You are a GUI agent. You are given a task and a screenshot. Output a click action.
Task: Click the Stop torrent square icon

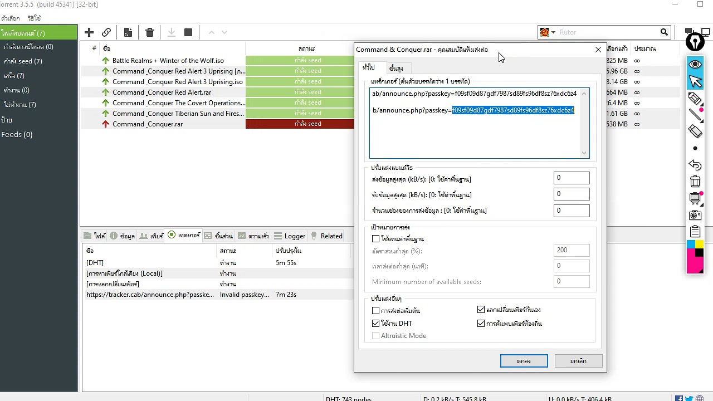coord(188,32)
